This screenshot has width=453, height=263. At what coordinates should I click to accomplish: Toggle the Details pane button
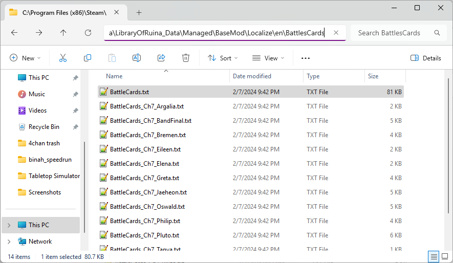[x=426, y=58]
